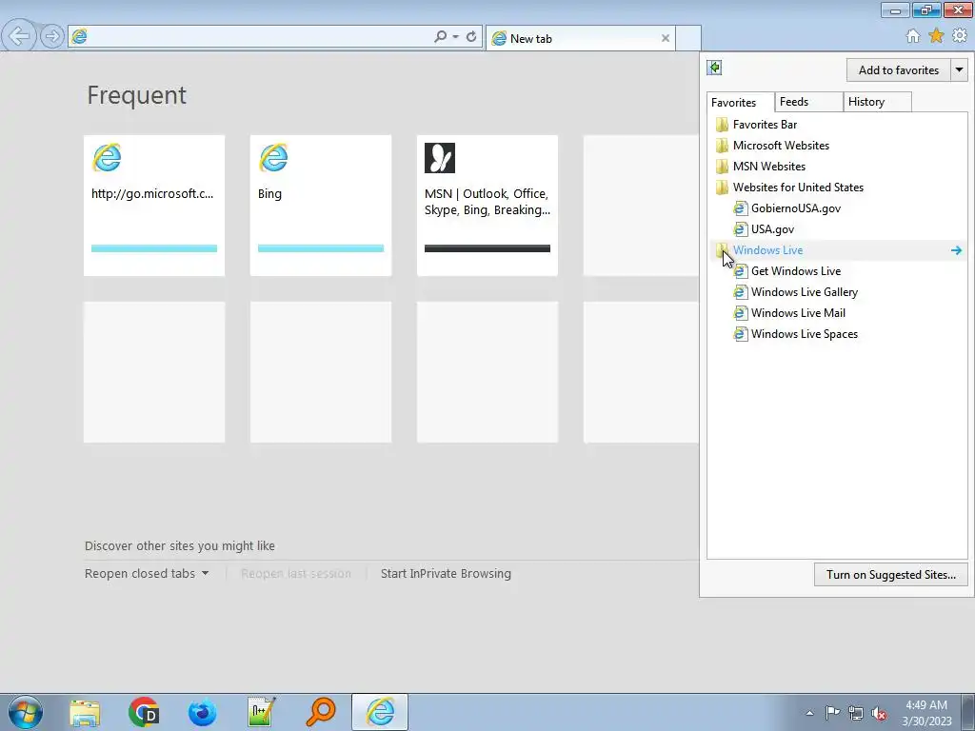Open the address bar autocomplete dropdown arrow
Viewport: 975px width, 731px height.
[456, 37]
